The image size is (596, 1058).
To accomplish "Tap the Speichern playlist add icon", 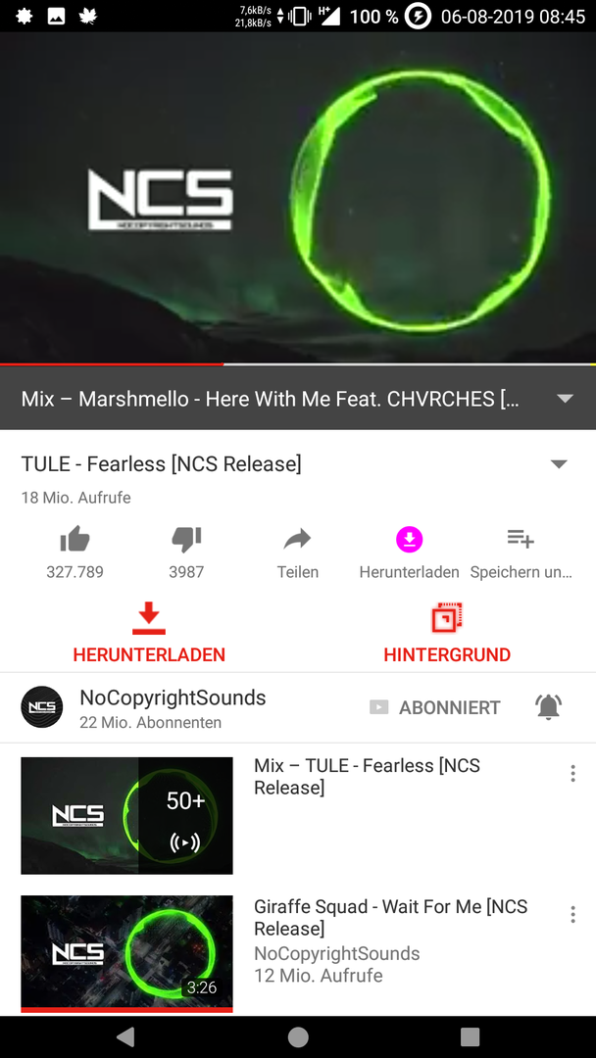I will coord(521,539).
